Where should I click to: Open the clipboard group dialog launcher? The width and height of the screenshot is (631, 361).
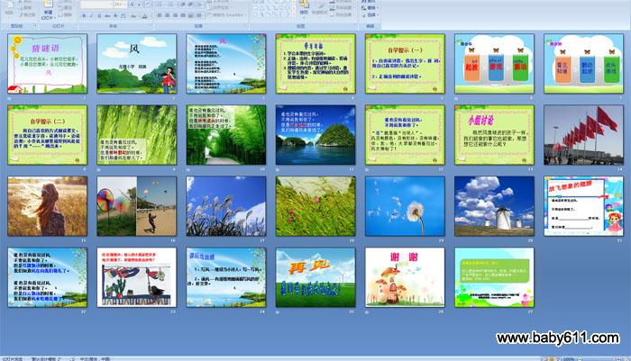point(35,26)
